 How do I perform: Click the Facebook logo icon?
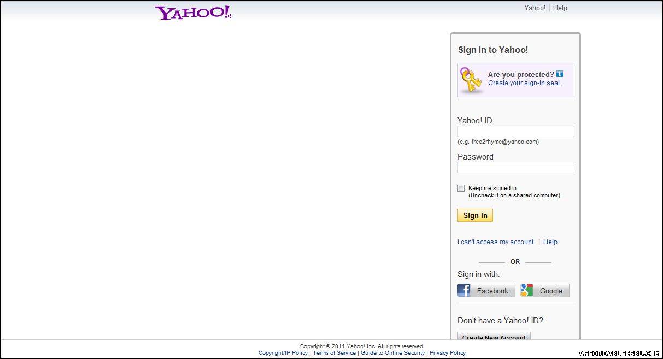[464, 290]
